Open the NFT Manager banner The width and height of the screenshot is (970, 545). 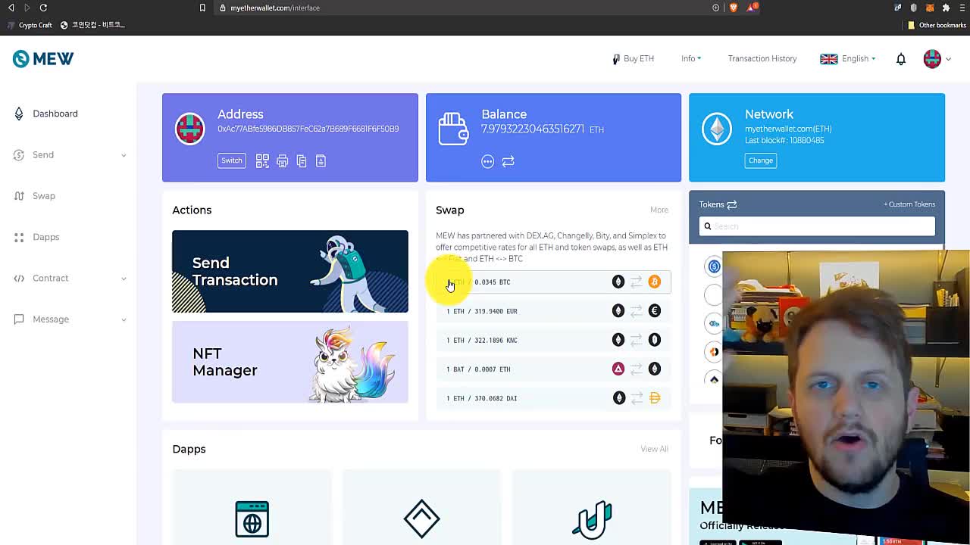[x=289, y=362]
